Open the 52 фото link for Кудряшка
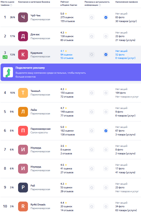Image resolution: width=141 pixels, height=214 pixels. [120, 54]
